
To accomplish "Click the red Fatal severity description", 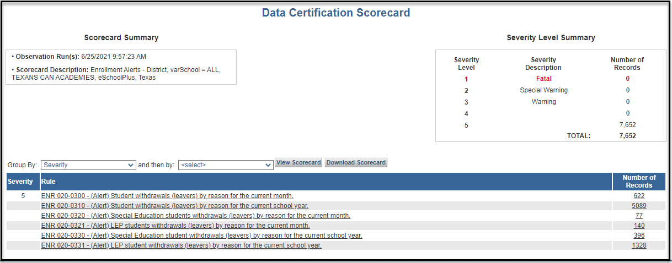I will click(543, 79).
